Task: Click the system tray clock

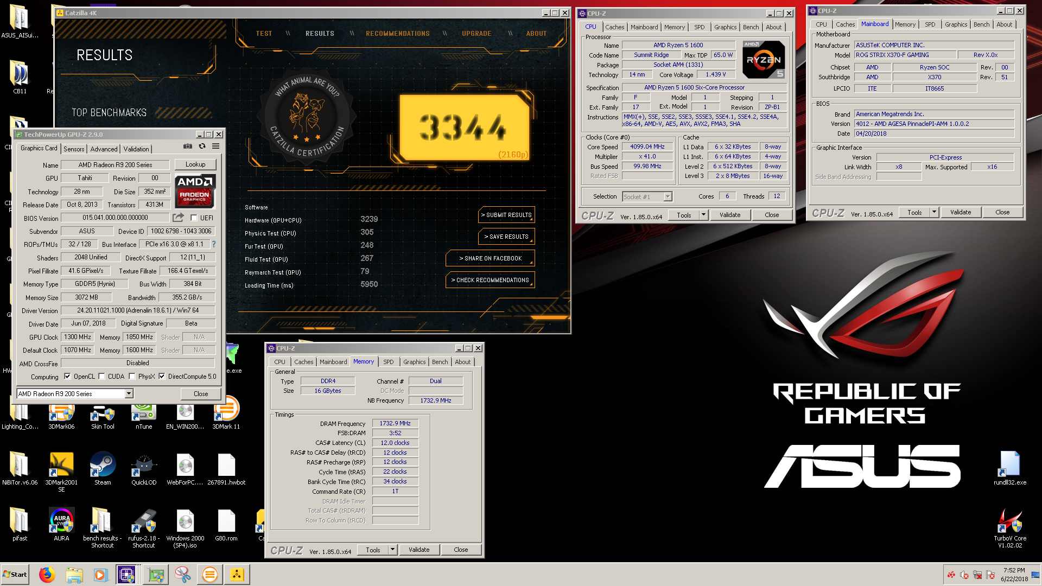Action: (x=1014, y=575)
